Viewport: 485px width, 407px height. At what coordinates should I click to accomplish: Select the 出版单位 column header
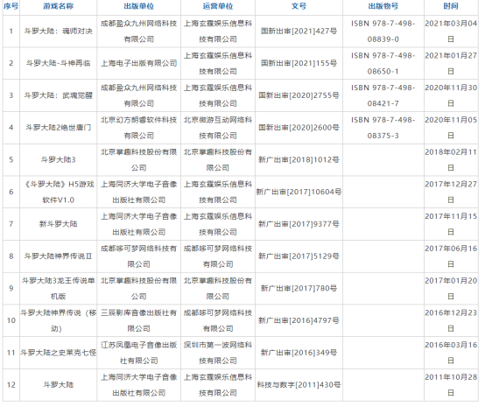click(x=138, y=6)
